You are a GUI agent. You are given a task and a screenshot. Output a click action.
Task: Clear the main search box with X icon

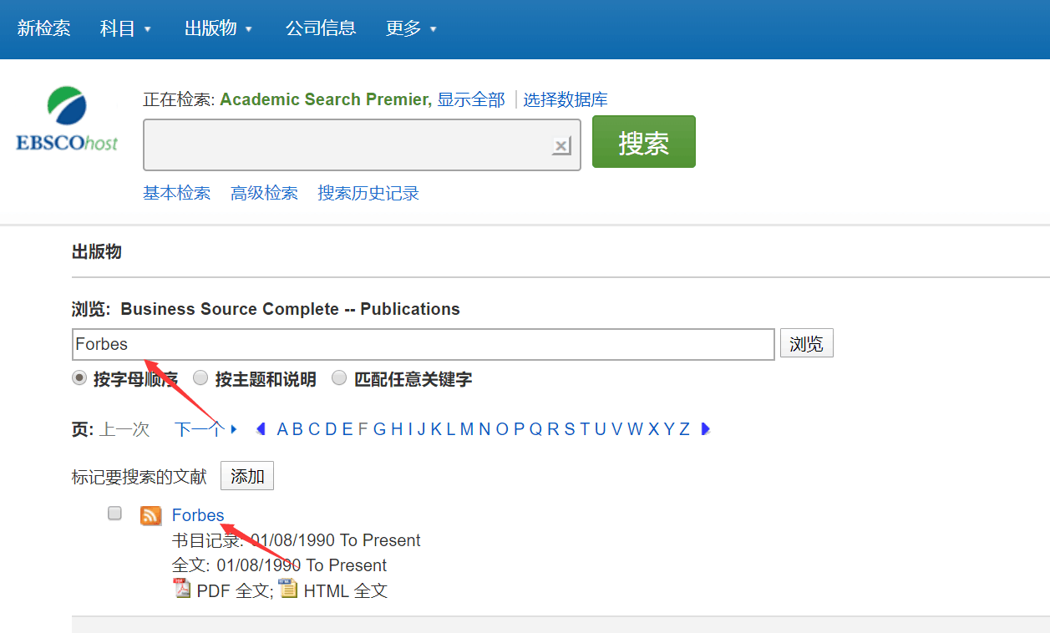tap(561, 146)
